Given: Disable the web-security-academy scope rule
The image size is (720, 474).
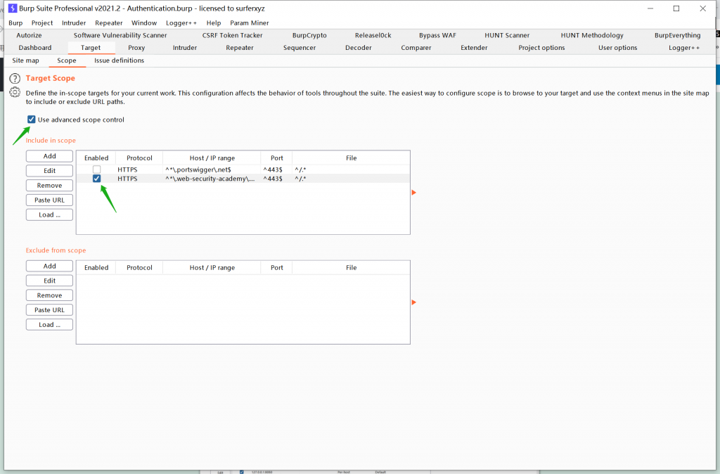Looking at the screenshot, I should coord(96,178).
